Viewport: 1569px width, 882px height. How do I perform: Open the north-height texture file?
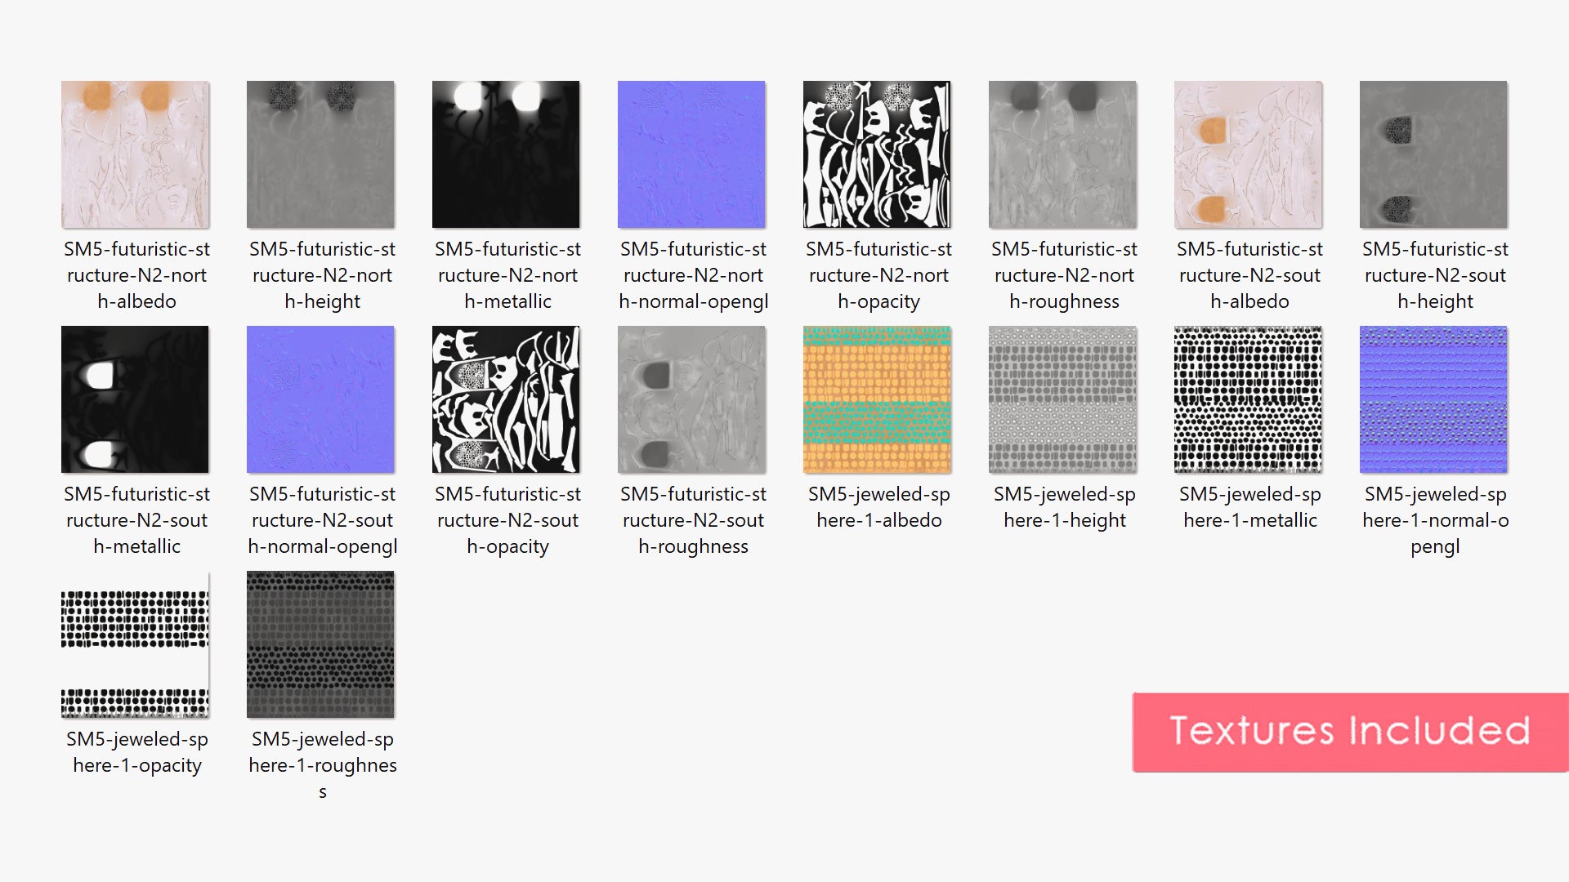(321, 154)
